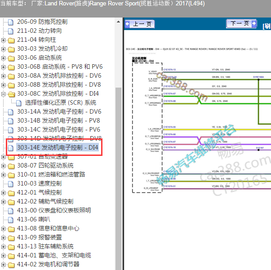271x270 pixels.
Task: Expand the 412-01 气候控制 node
Action: tap(3, 193)
